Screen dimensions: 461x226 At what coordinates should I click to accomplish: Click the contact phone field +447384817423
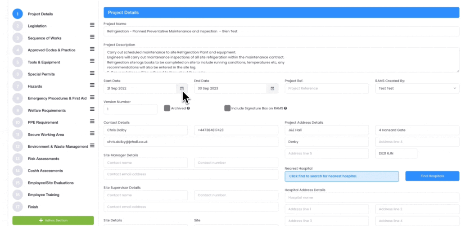coord(236,130)
